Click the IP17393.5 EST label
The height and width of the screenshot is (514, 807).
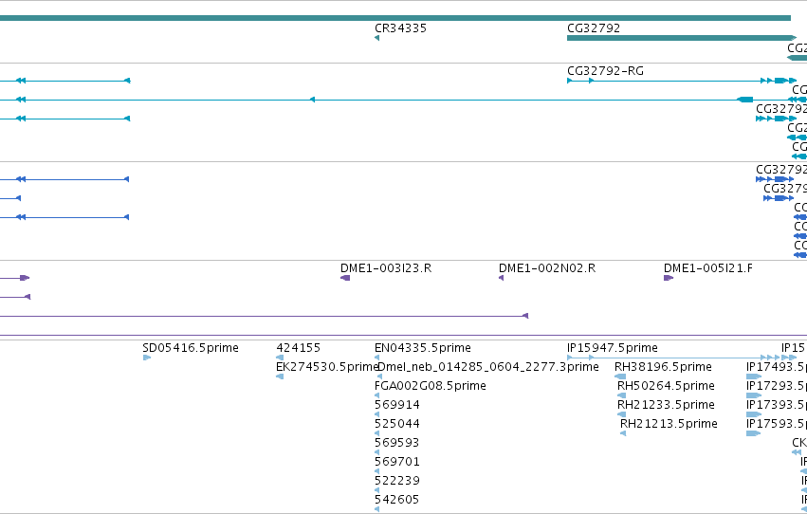click(777, 405)
